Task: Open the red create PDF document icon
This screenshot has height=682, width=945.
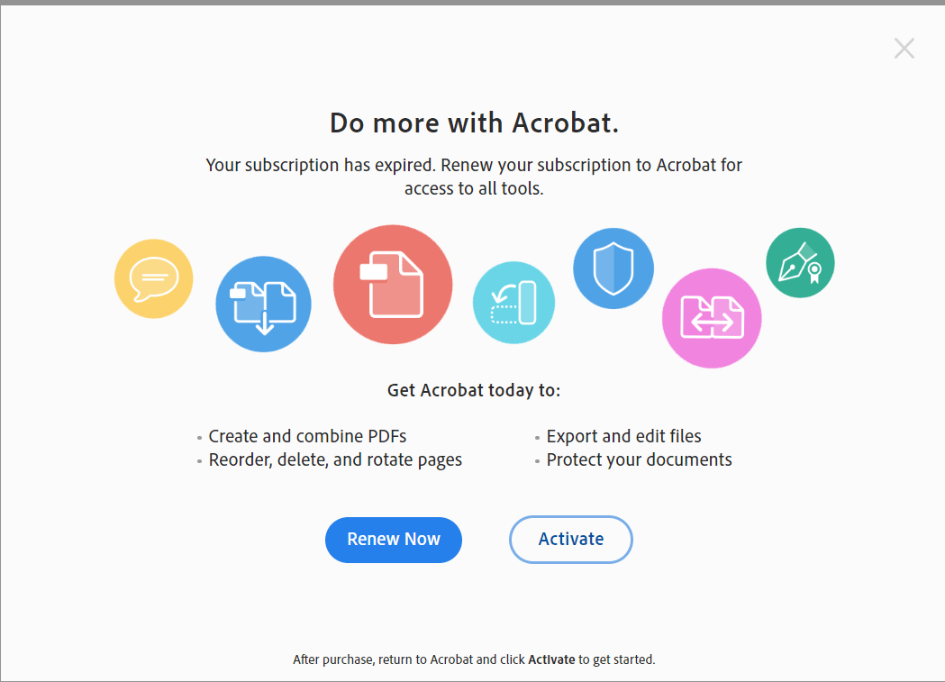Action: pos(393,284)
